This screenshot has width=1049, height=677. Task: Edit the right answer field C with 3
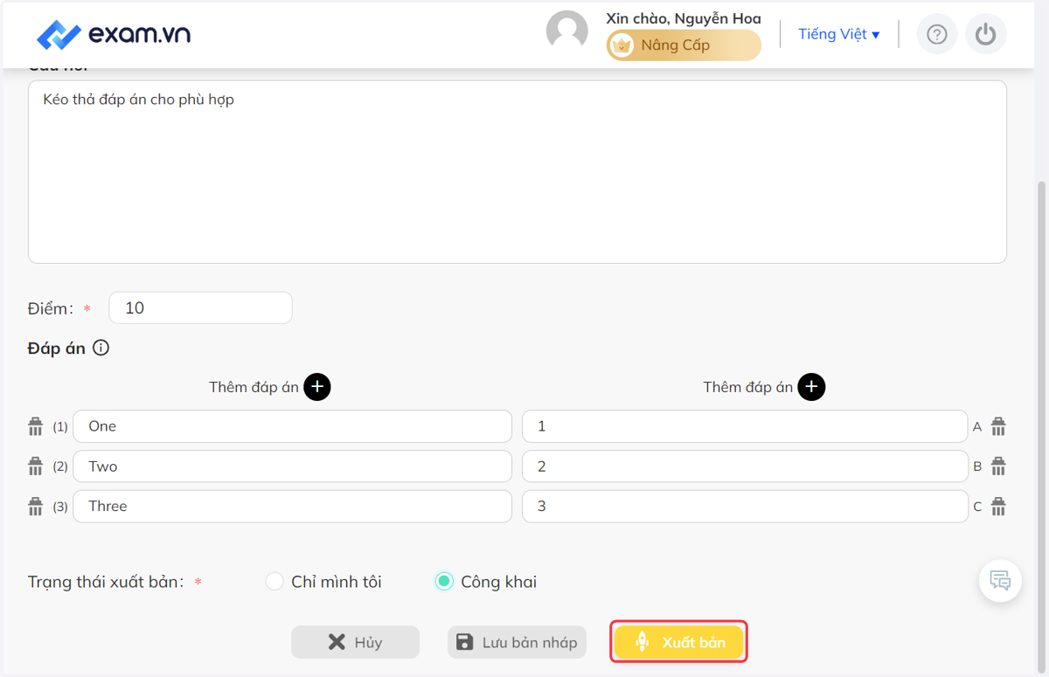coord(745,507)
